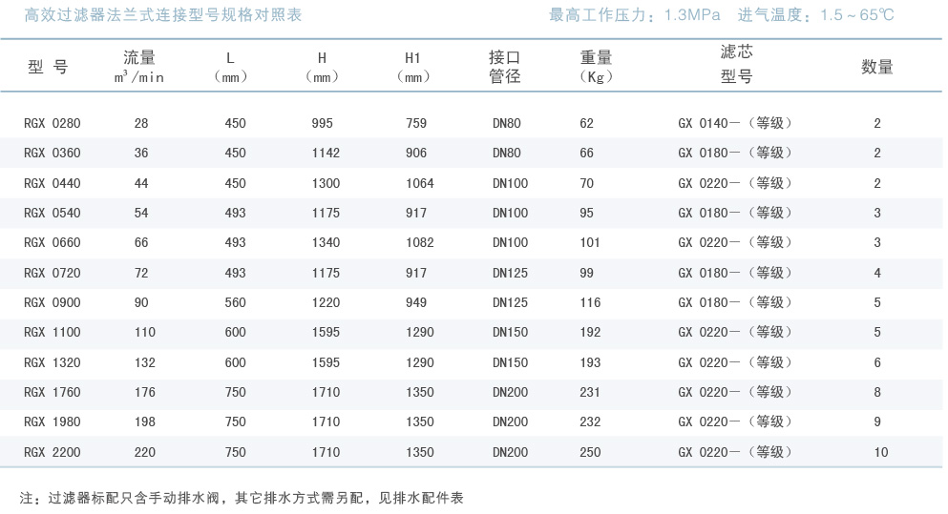Select the RGX 0280 model cell
The height and width of the screenshot is (514, 948).
tap(53, 123)
